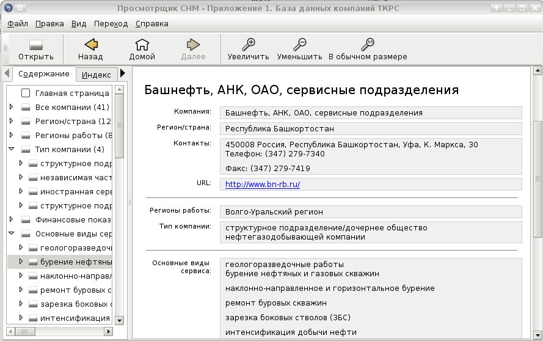Click the tree scrollbar down arrow
543x341 pixels.
click(119, 321)
